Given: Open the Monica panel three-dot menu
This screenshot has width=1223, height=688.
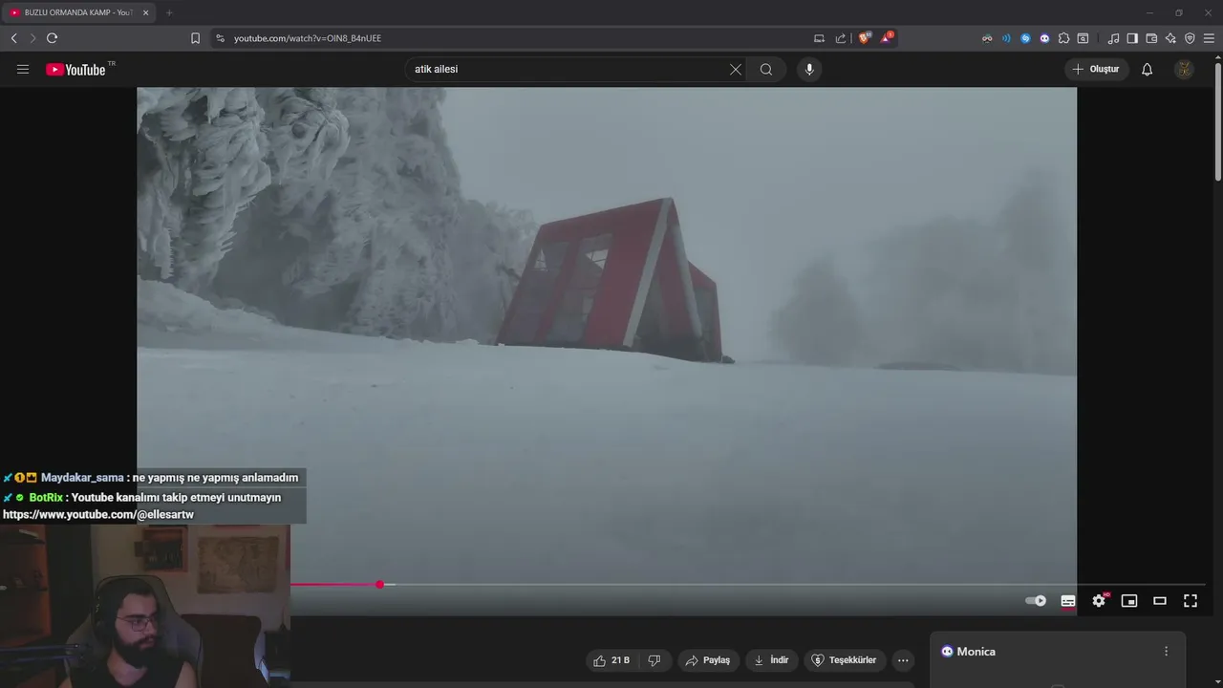Looking at the screenshot, I should 1166,652.
